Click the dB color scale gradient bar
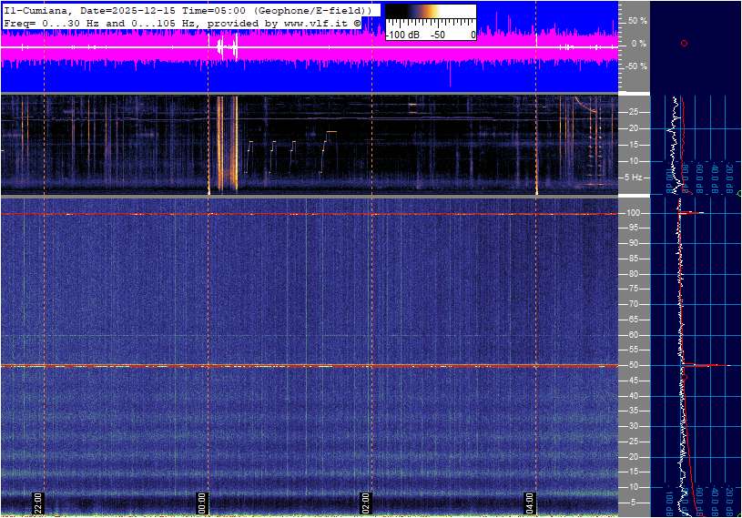742x518 pixels. tap(430, 16)
